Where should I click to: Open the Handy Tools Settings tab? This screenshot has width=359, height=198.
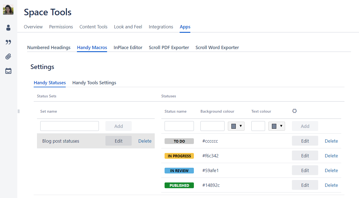tap(94, 83)
